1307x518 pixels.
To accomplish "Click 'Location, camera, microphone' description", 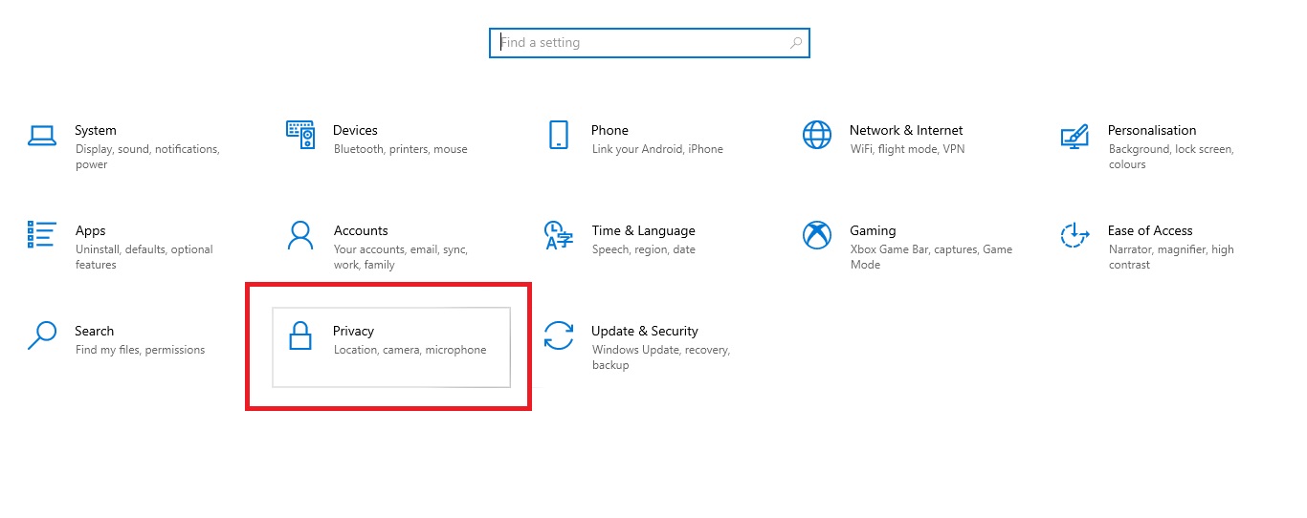I will pyautogui.click(x=410, y=350).
